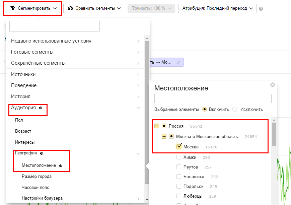
Task: Check the Люберцы checkbox
Action: 179,196
